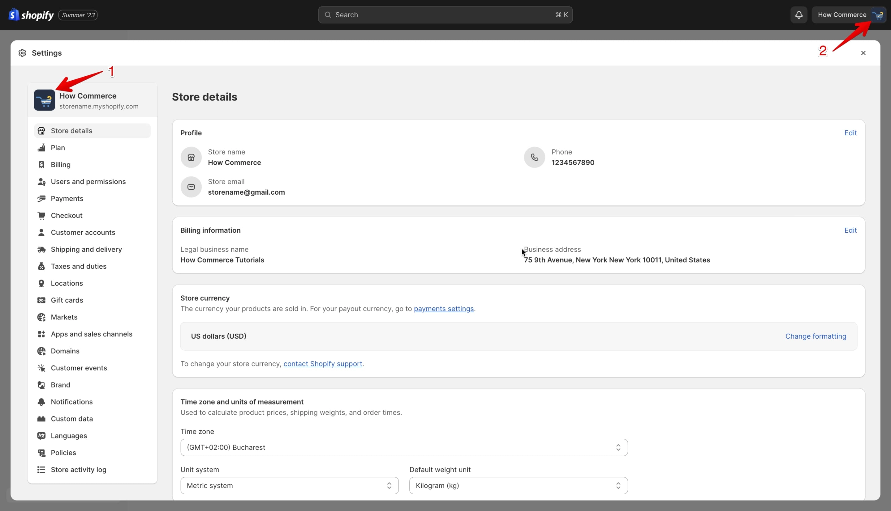Click the Customer events icon
This screenshot has height=511, width=891.
[x=41, y=368]
